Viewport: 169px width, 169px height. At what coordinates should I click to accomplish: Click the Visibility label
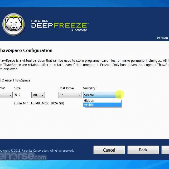pyautogui.click(x=89, y=88)
